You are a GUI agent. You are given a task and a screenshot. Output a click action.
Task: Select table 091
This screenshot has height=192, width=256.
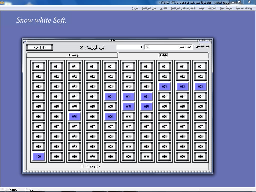pyautogui.click(x=38, y=66)
